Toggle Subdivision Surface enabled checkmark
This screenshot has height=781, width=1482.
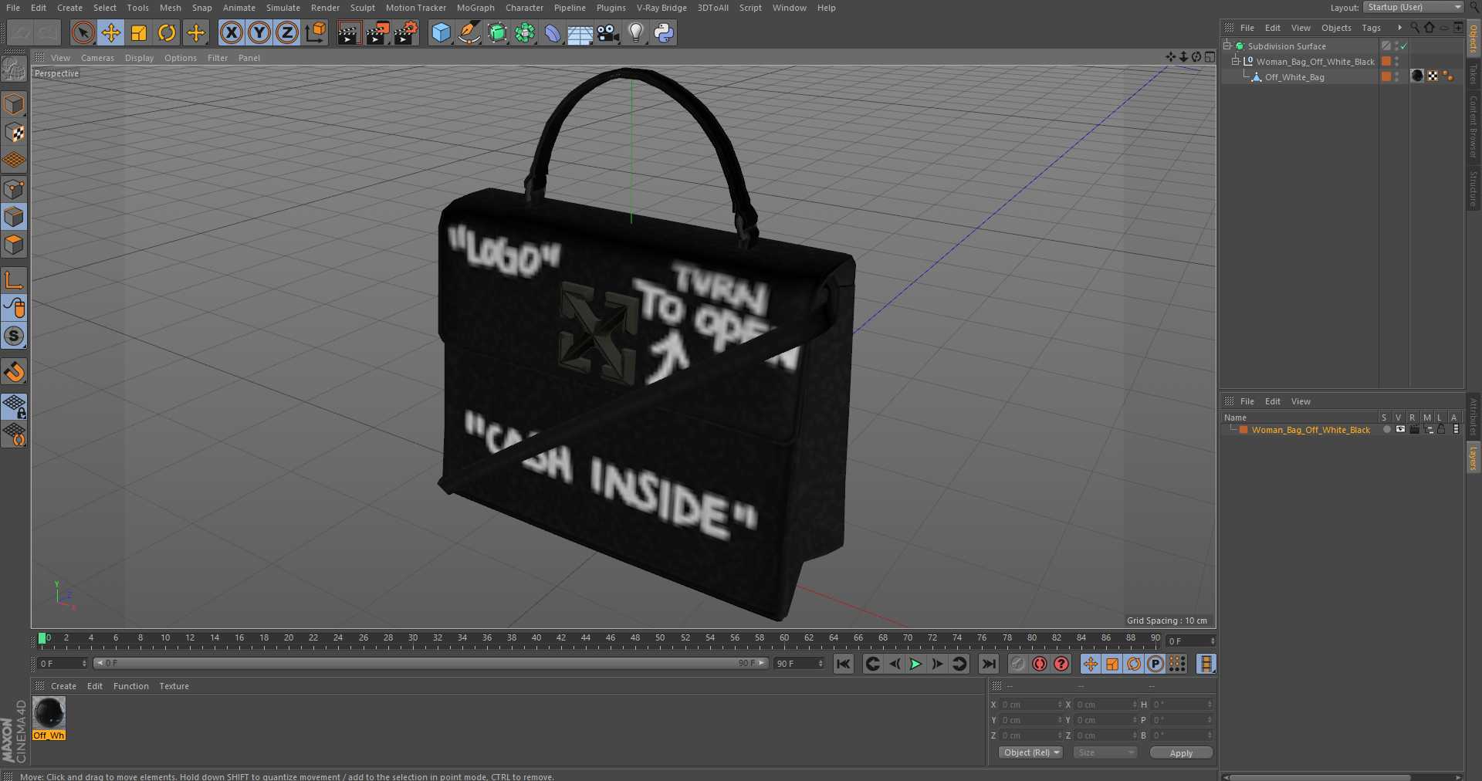1404,46
